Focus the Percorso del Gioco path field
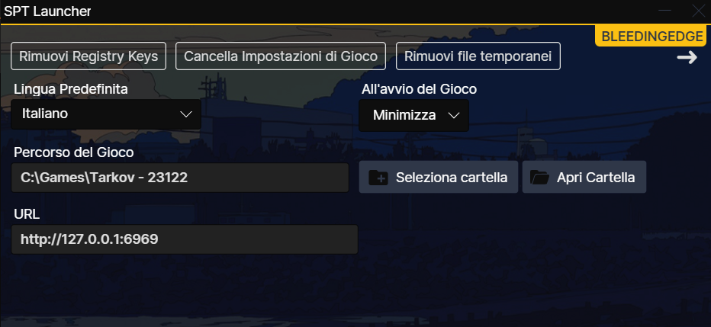The height and width of the screenshot is (327, 711). tap(180, 178)
